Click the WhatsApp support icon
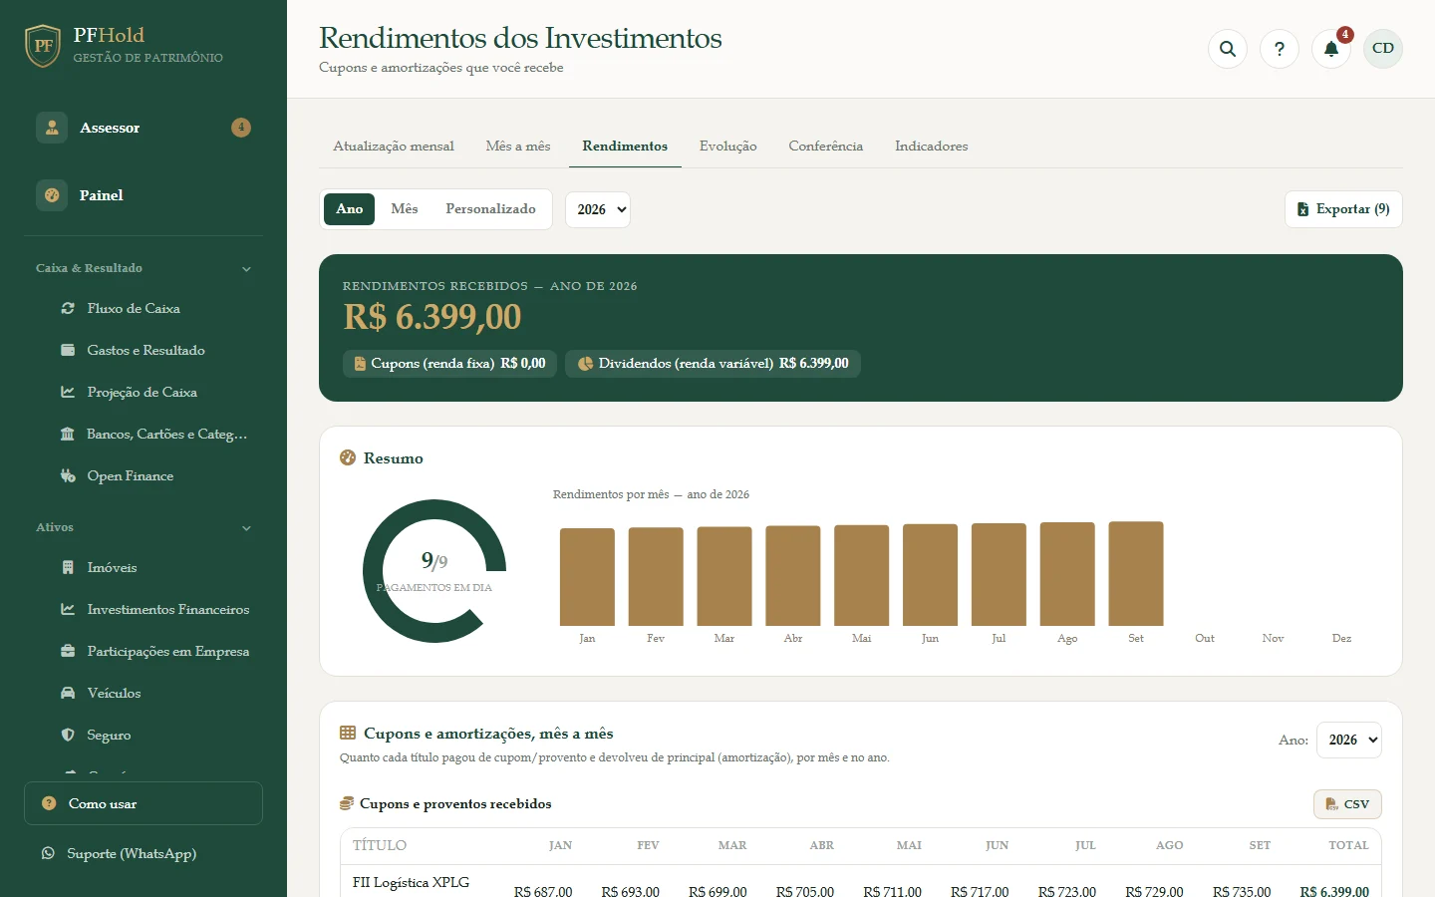 coord(48,853)
